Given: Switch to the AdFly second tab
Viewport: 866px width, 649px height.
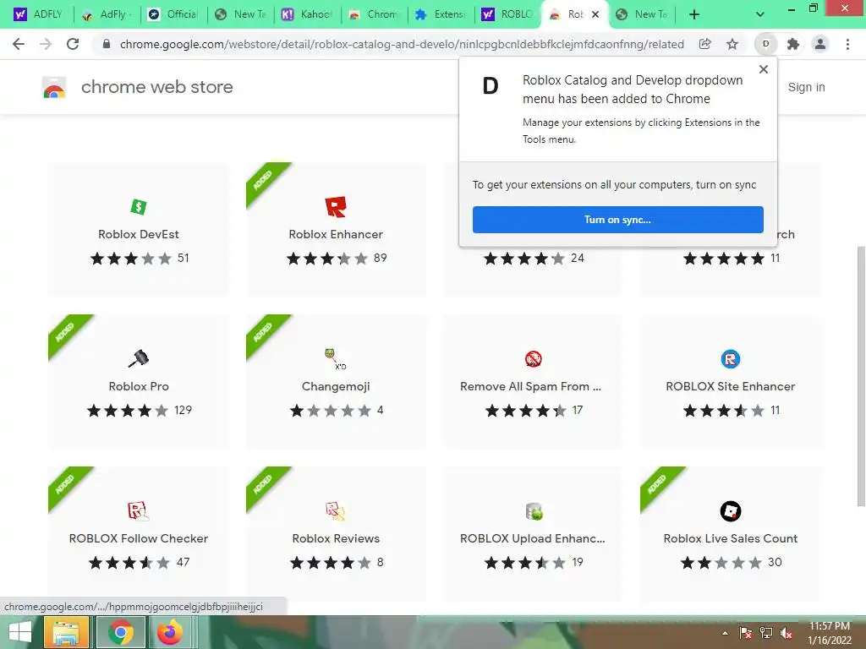Looking at the screenshot, I should pyautogui.click(x=107, y=14).
